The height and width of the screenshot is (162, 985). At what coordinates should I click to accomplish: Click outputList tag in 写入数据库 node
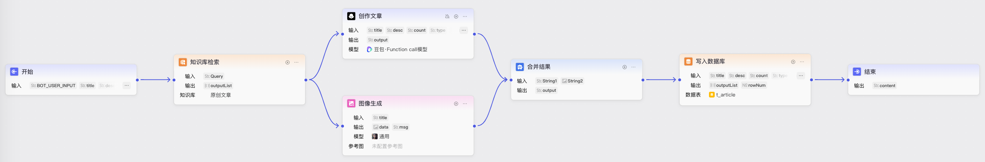724,85
